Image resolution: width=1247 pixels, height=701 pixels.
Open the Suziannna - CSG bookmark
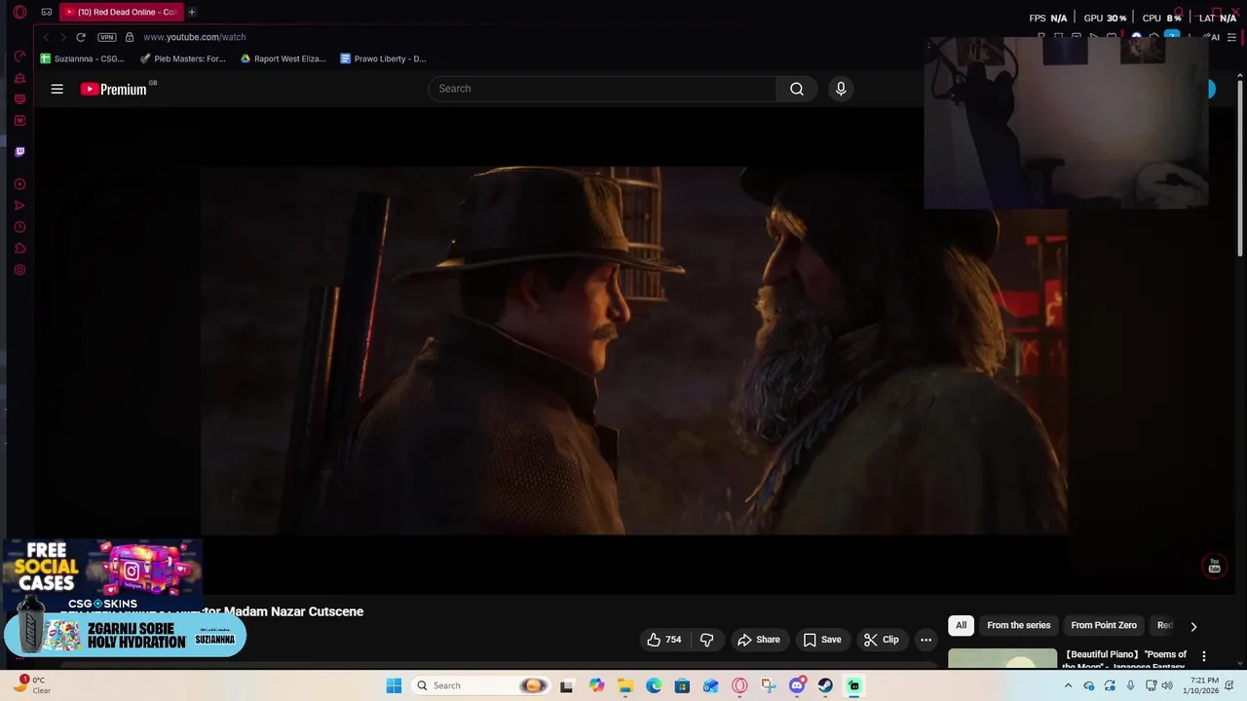83,58
